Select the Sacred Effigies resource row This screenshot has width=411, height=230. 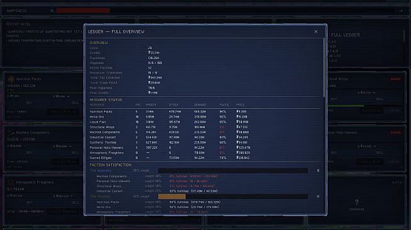pyautogui.click(x=204, y=158)
